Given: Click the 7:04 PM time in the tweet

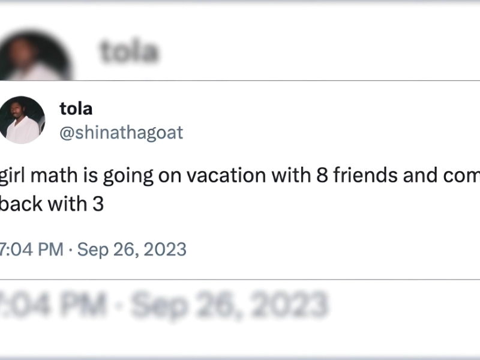Looking at the screenshot, I should coord(31,249).
